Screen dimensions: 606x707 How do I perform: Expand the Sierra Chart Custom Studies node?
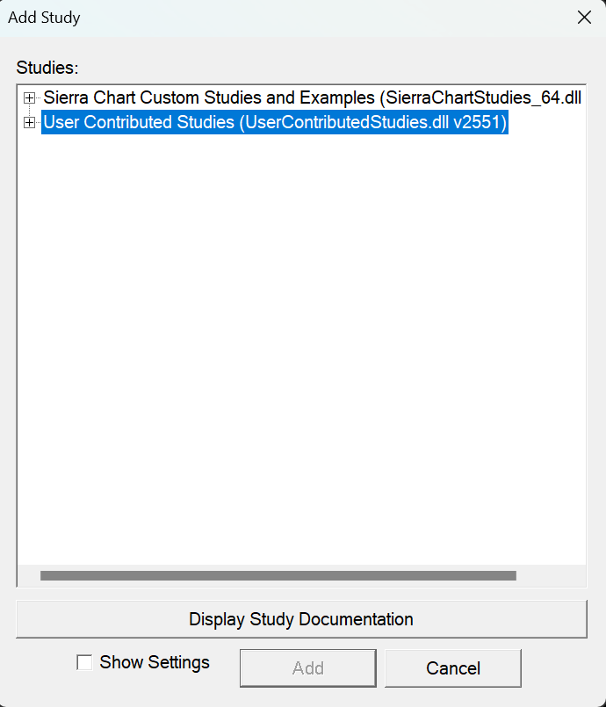[29, 97]
